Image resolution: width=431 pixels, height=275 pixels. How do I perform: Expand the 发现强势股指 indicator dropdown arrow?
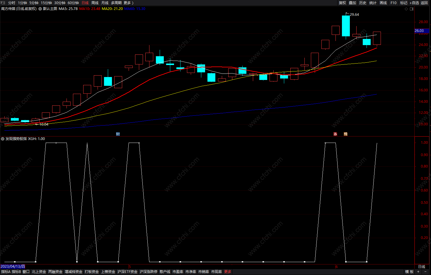tap(3, 139)
